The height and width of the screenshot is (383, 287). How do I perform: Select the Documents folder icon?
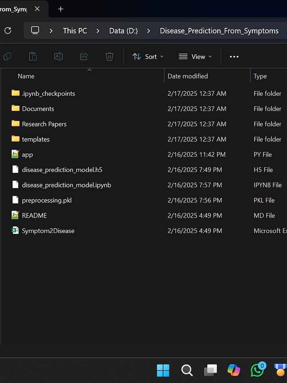click(x=16, y=108)
